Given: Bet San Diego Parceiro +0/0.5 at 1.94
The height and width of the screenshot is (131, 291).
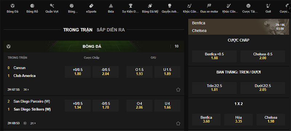Looking at the screenshot, I should pyautogui.click(x=77, y=106).
